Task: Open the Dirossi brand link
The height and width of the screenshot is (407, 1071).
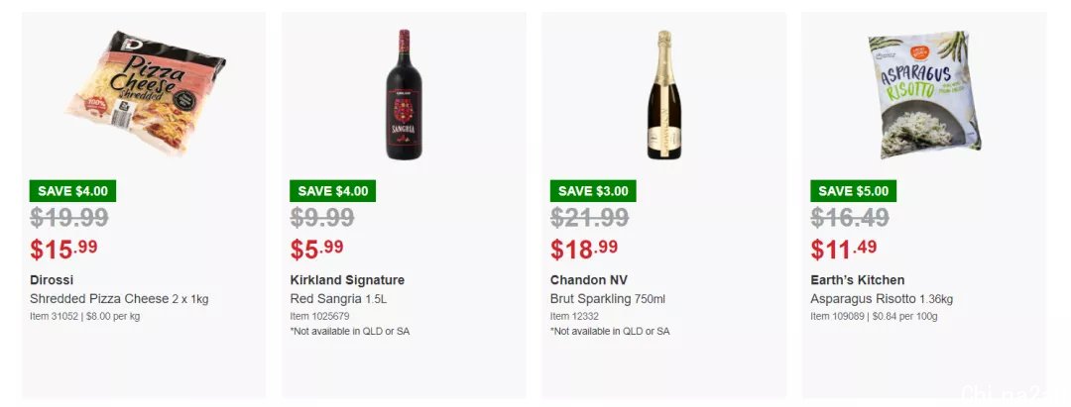Action: click(52, 280)
